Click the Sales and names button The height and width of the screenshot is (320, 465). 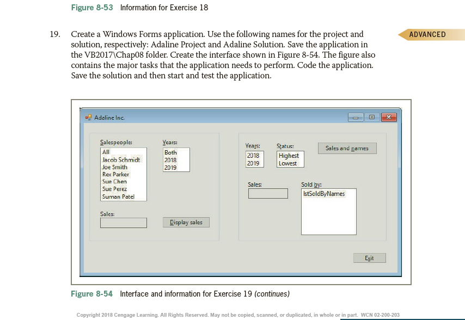(347, 148)
